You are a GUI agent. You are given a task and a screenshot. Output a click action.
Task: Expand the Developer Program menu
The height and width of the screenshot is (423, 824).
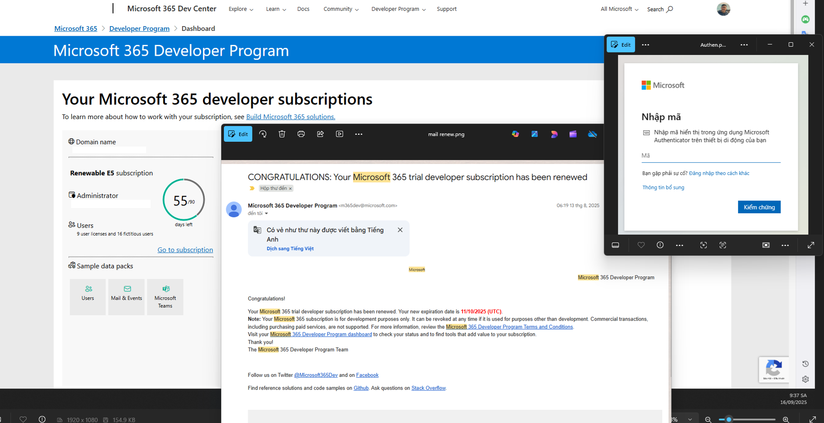pyautogui.click(x=398, y=9)
